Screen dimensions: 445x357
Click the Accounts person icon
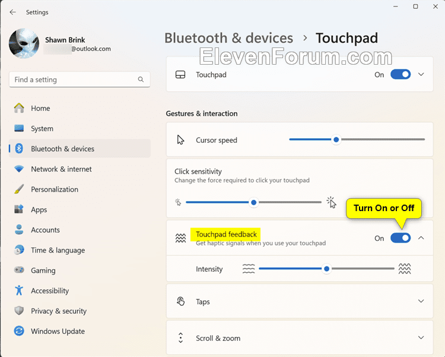tap(19, 230)
